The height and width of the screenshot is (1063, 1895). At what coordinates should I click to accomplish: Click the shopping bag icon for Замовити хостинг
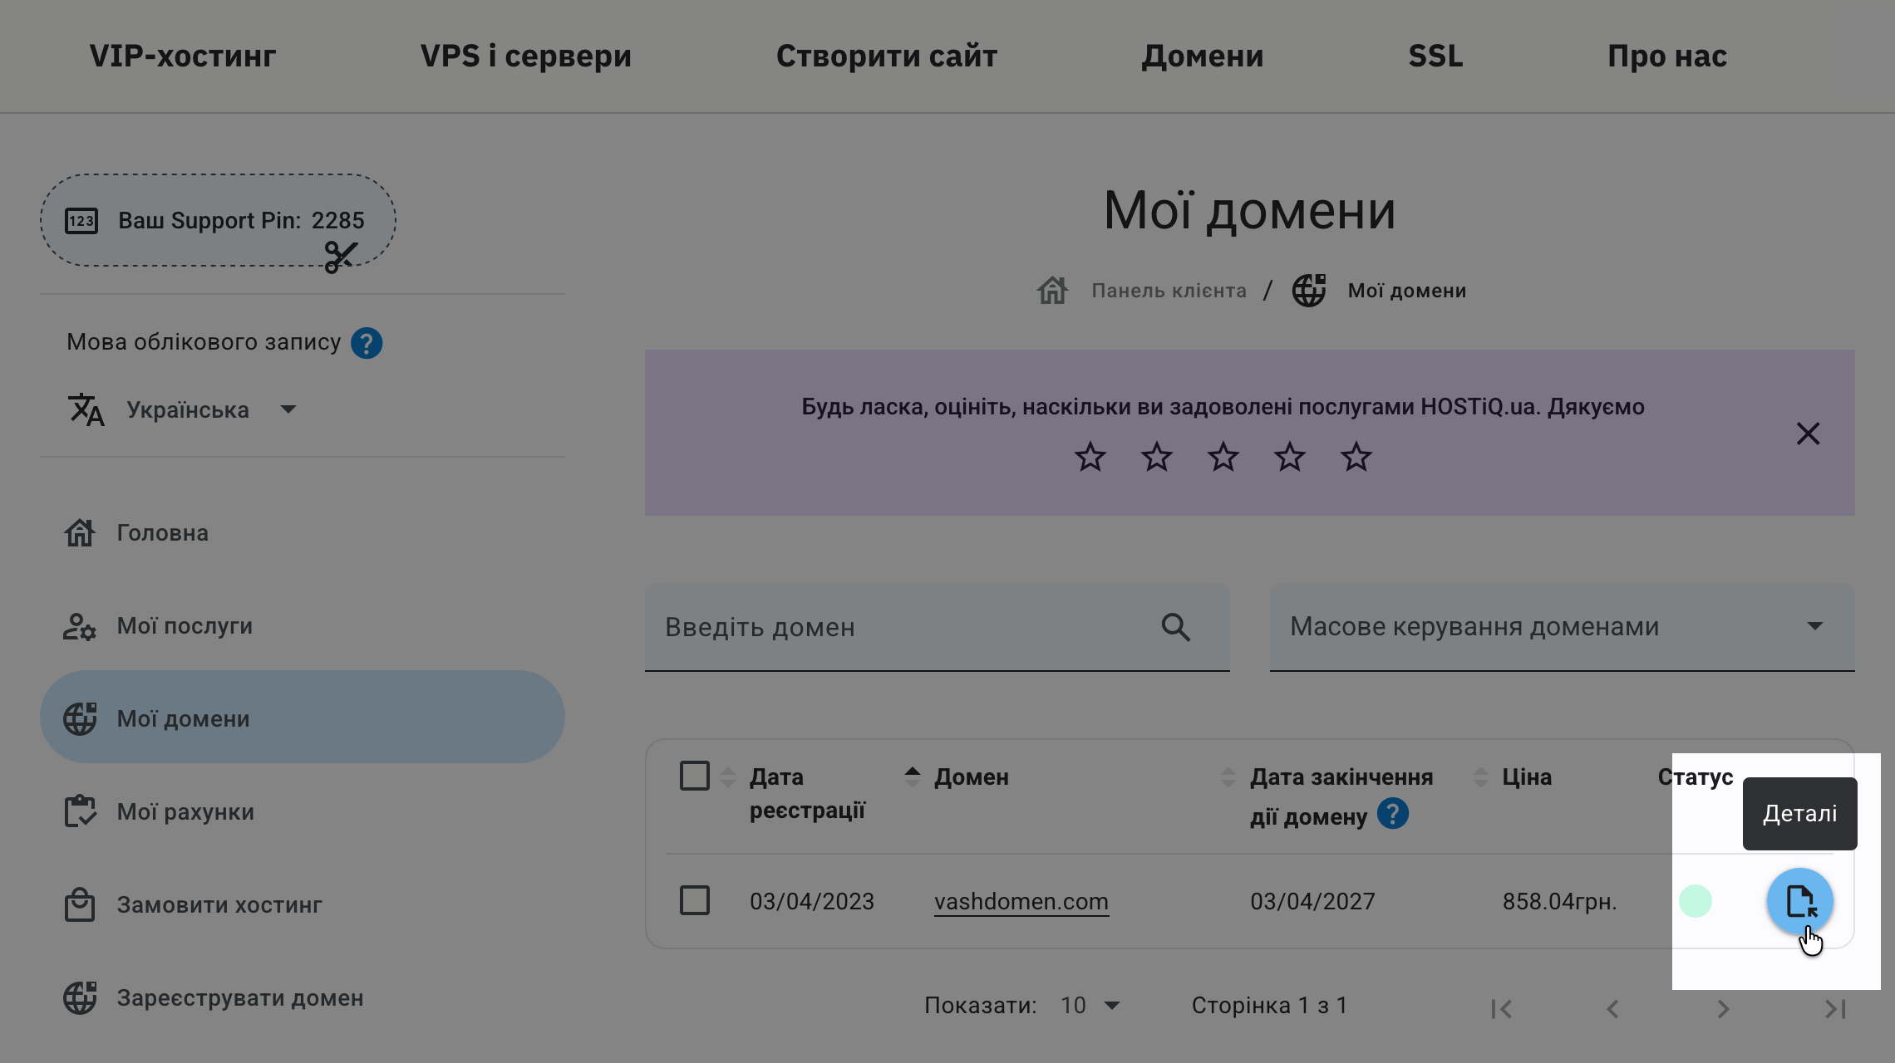point(79,904)
